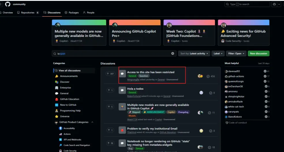Switch to the Repositories tab
The width and height of the screenshot is (284, 152).
click(x=28, y=13)
